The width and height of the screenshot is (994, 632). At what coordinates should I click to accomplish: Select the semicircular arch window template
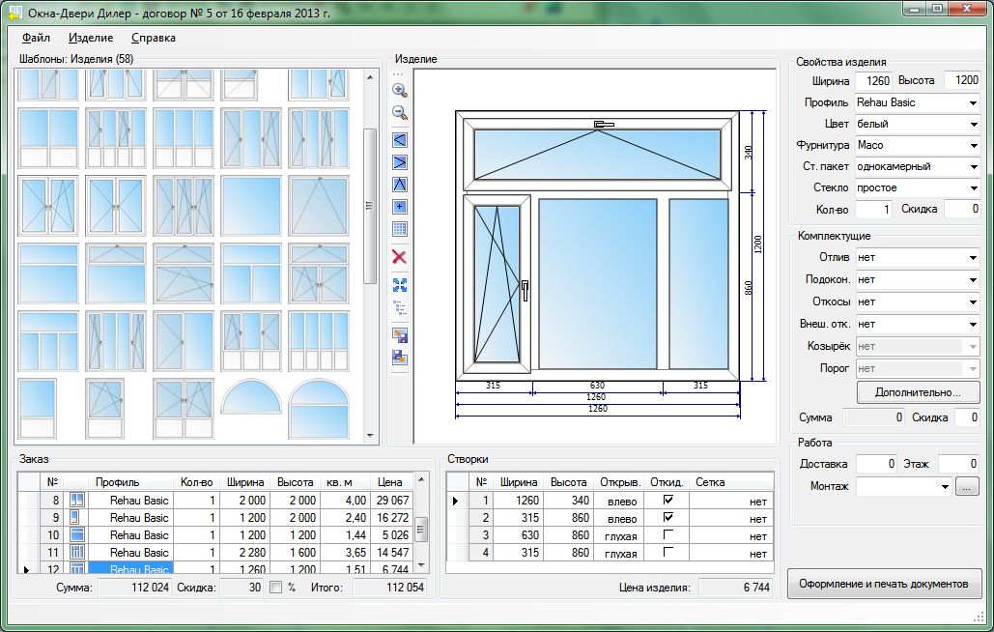pyautogui.click(x=251, y=397)
